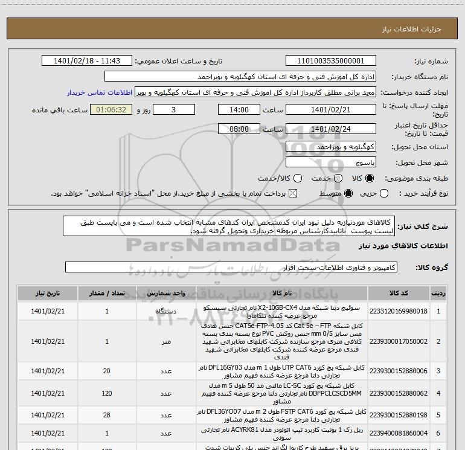Click the کد کالا column header

399,294
